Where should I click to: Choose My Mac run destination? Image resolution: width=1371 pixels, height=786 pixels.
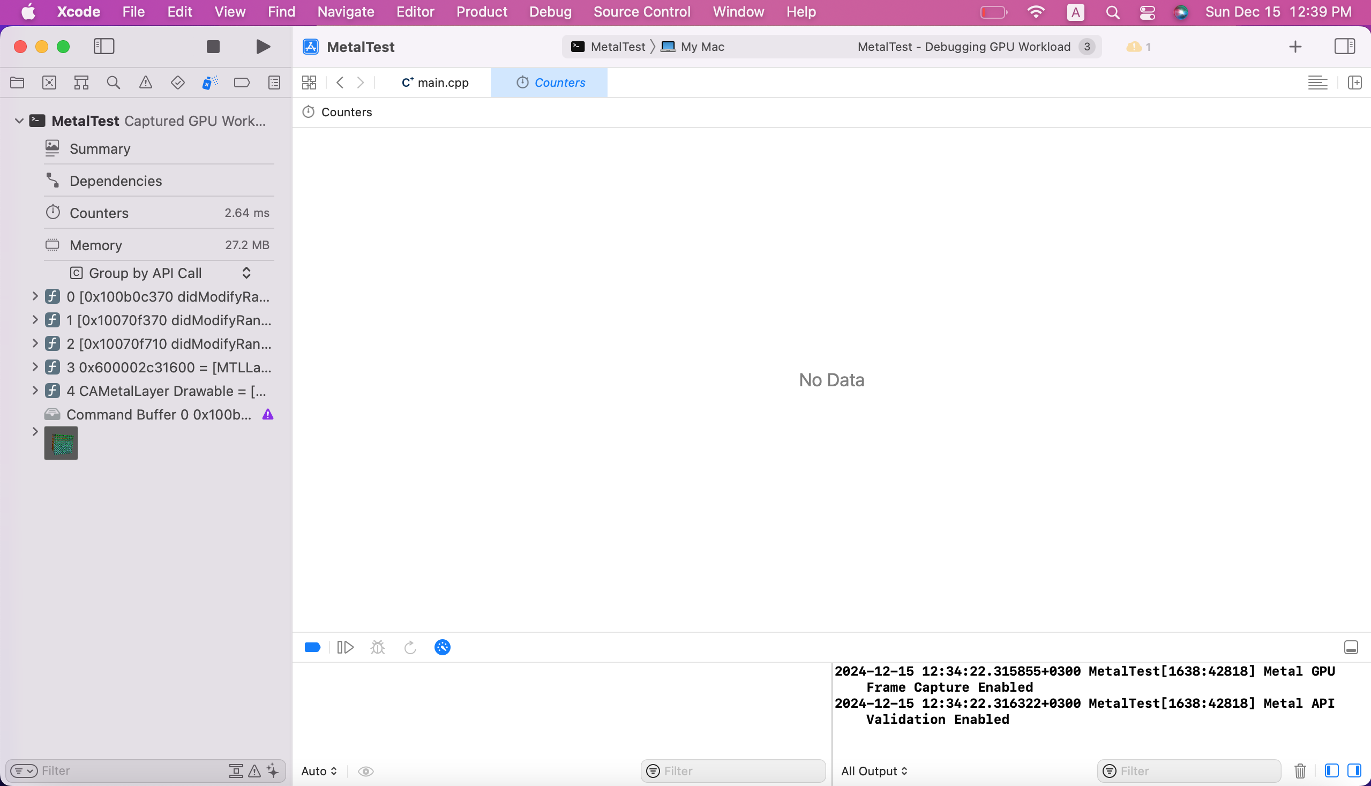tap(693, 47)
